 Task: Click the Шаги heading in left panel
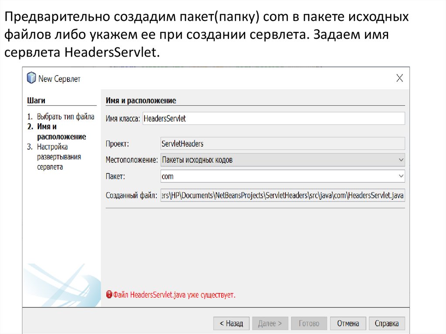36,101
